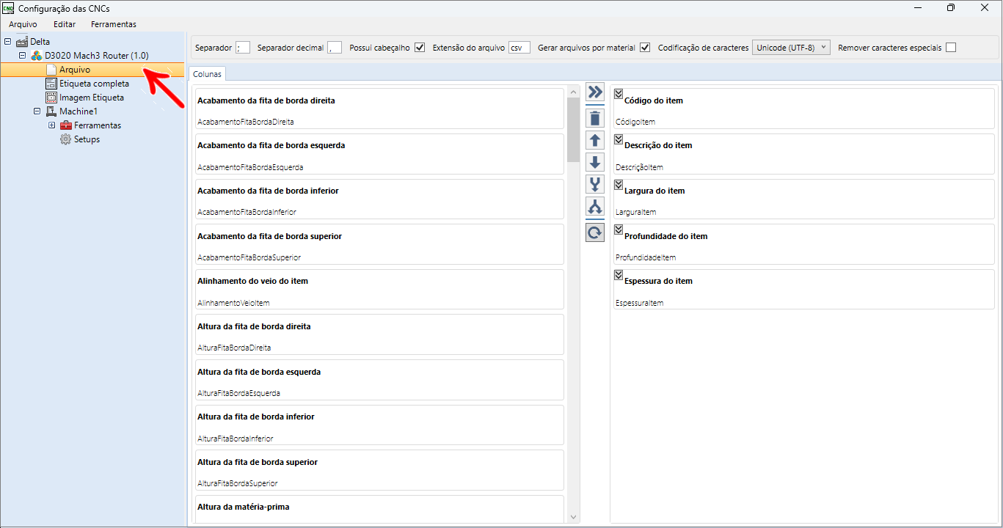The height and width of the screenshot is (528, 1003).
Task: Disable Gerar arquivos por material checkbox
Action: coord(645,48)
